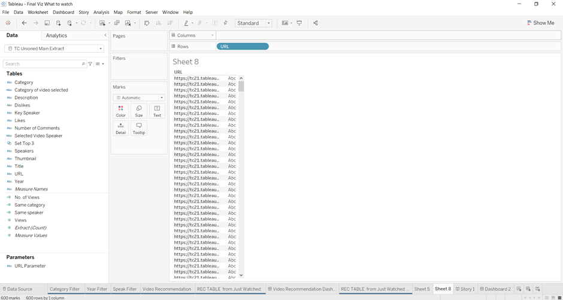Collapse the Data pane with the chevron

105,35
